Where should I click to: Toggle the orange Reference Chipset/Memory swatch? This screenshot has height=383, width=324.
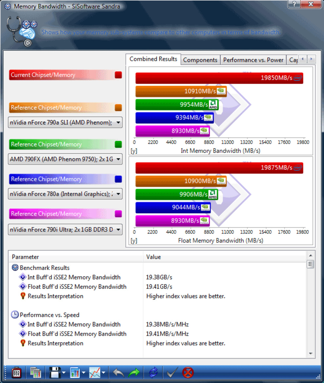coord(118,108)
